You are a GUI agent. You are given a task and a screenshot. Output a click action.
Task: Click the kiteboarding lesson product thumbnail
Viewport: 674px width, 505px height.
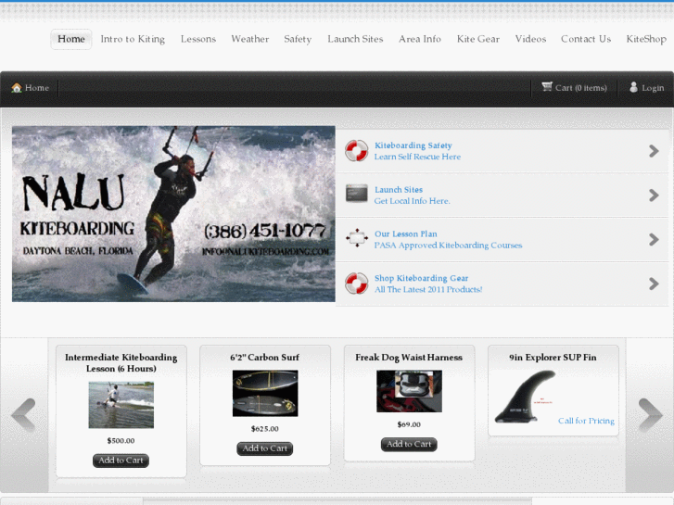pos(121,405)
